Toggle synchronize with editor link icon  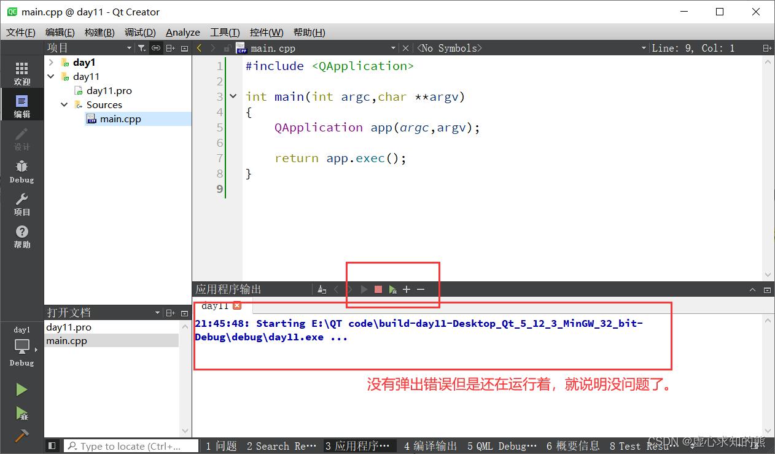click(156, 48)
